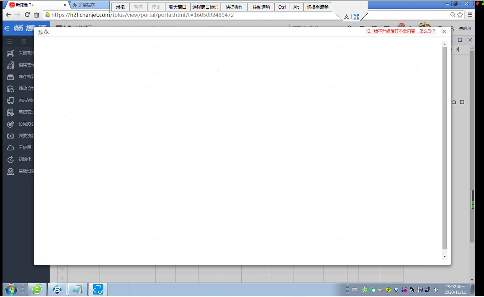Open the green 360 browser taskbar icon

click(x=37, y=289)
